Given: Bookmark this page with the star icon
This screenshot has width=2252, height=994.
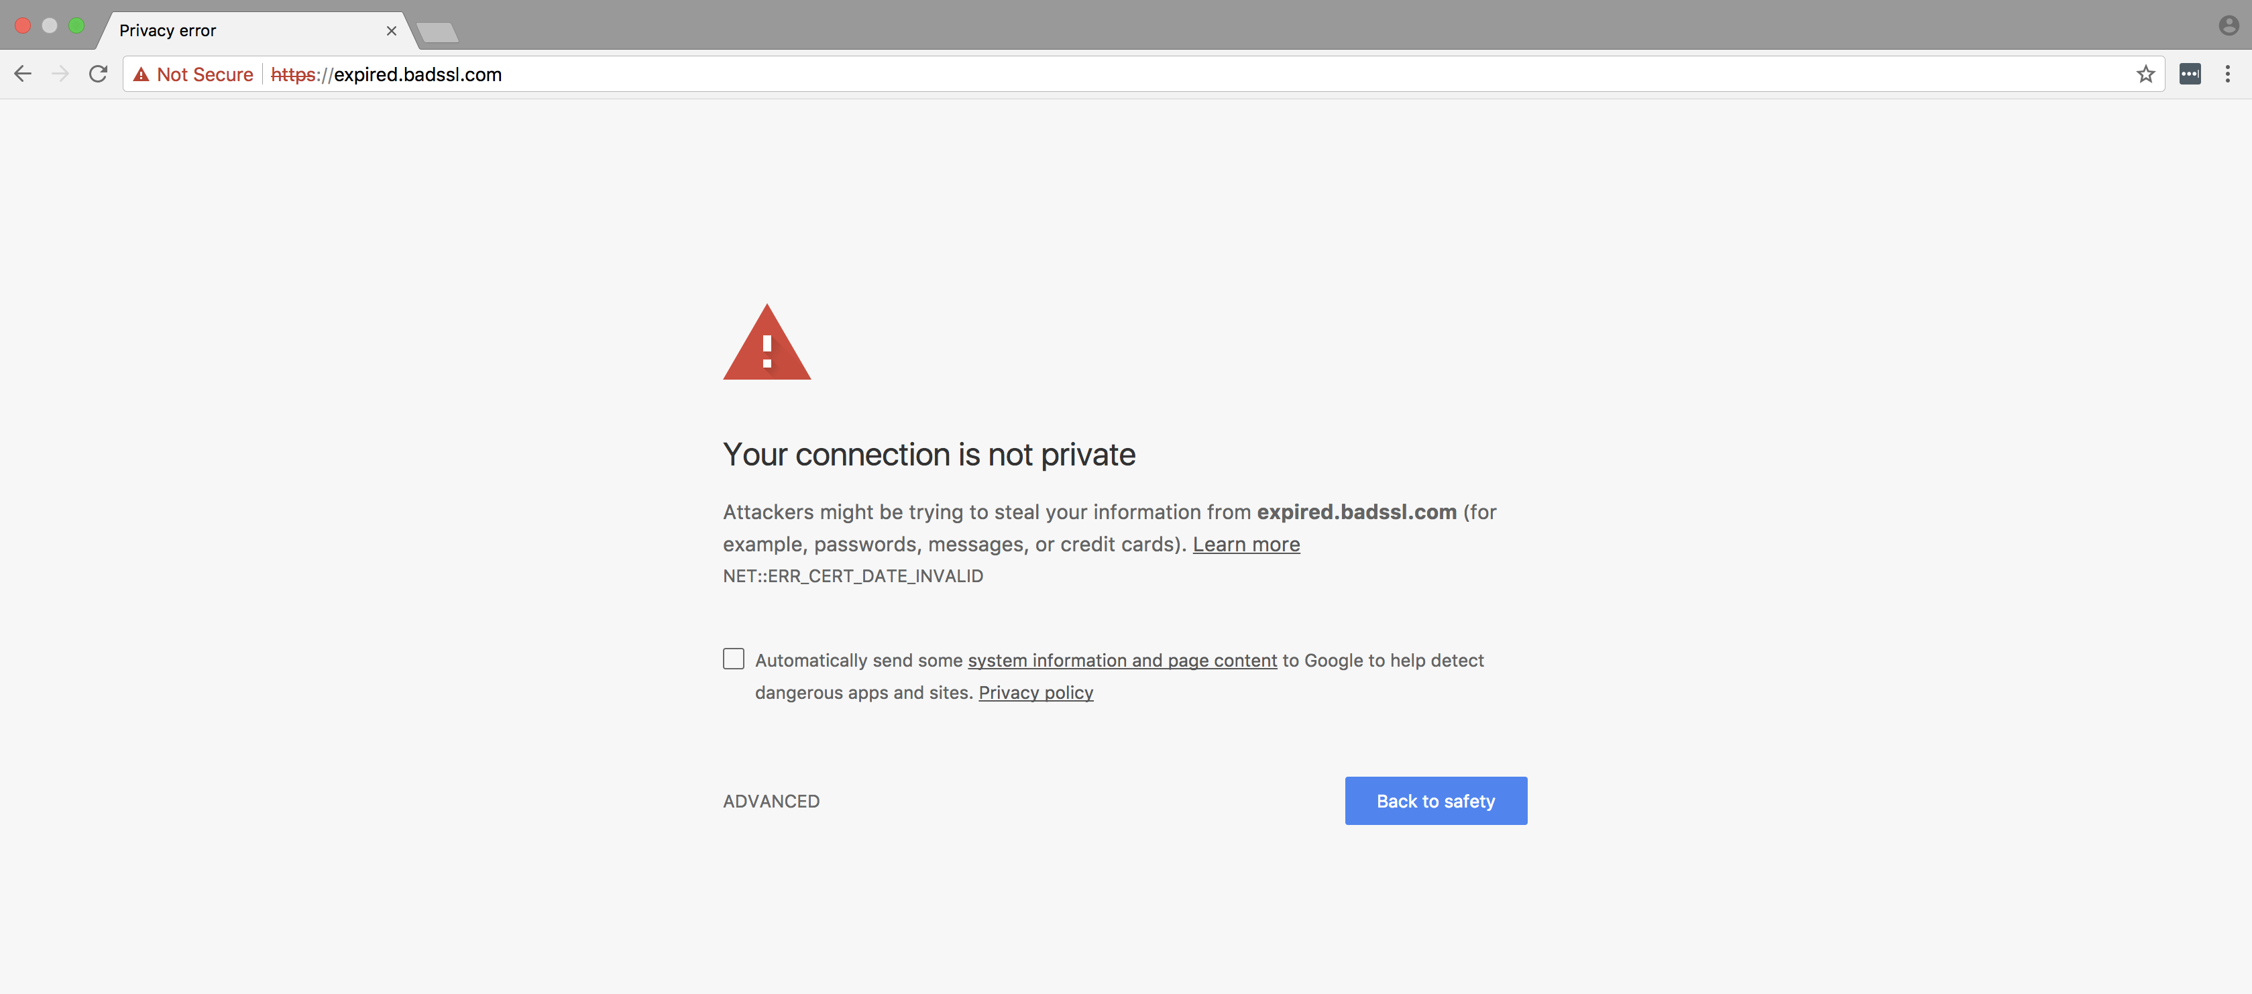Looking at the screenshot, I should (2146, 74).
